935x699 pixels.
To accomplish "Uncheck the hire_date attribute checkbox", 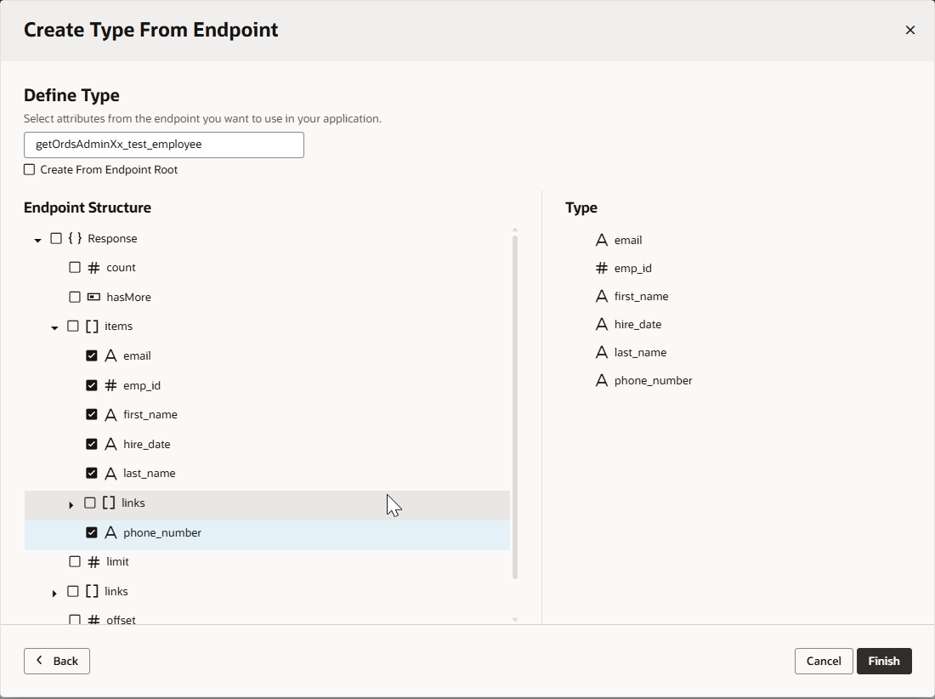I will (x=92, y=444).
